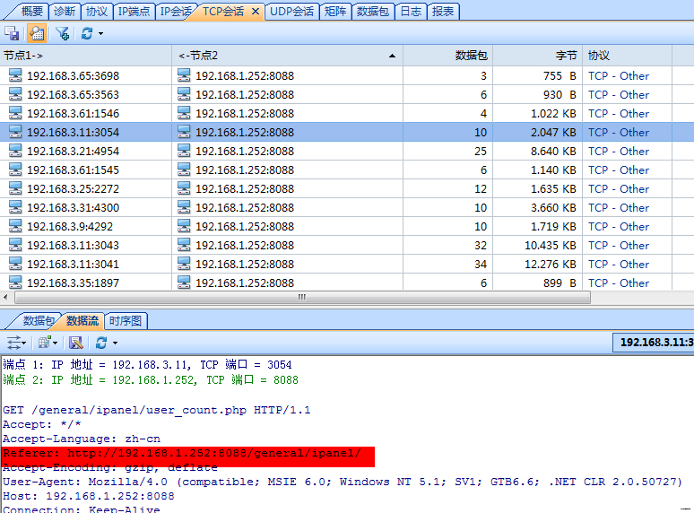Switch to 协议 tab
This screenshot has height=513, width=694.
click(x=97, y=12)
